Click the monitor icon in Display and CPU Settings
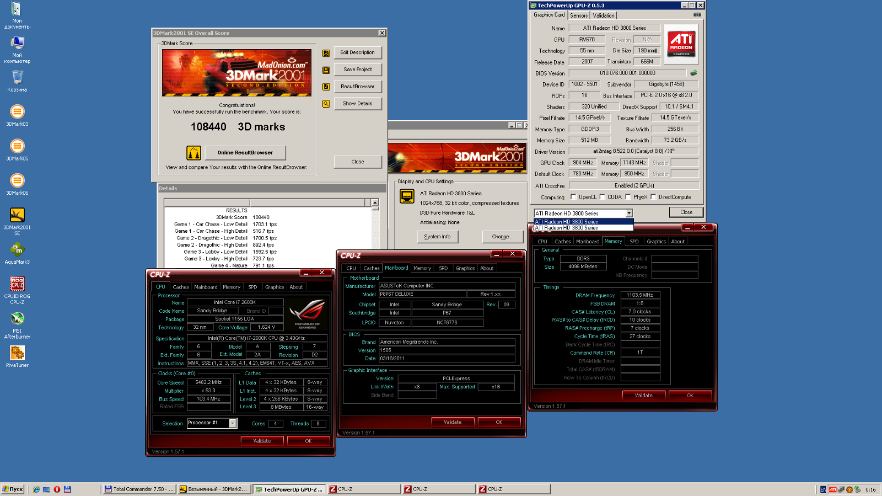Viewport: 882px width, 496px height. pyautogui.click(x=407, y=196)
